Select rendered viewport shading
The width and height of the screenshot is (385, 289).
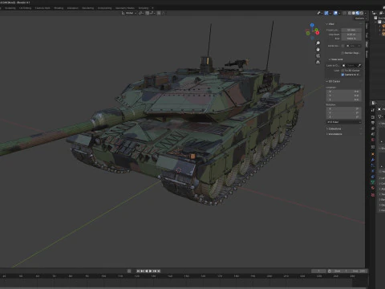click(362, 13)
